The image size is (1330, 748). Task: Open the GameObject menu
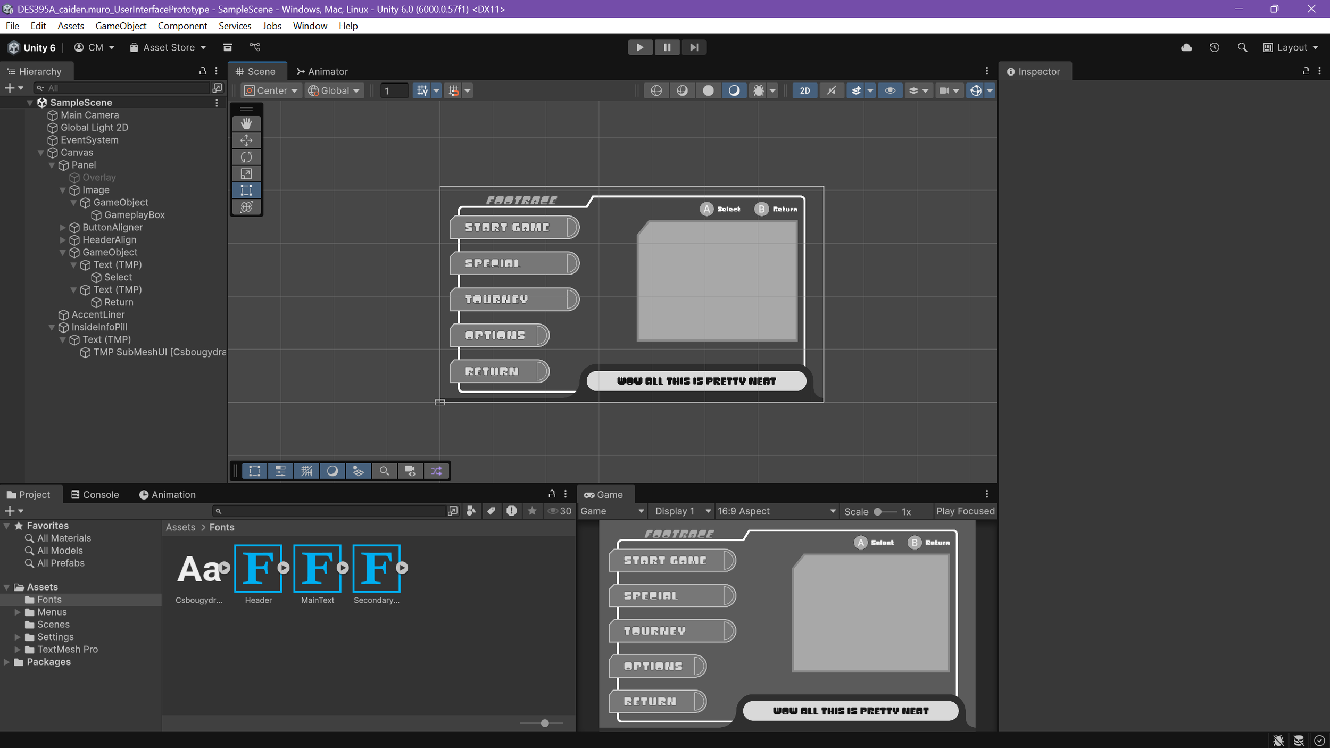pos(121,26)
